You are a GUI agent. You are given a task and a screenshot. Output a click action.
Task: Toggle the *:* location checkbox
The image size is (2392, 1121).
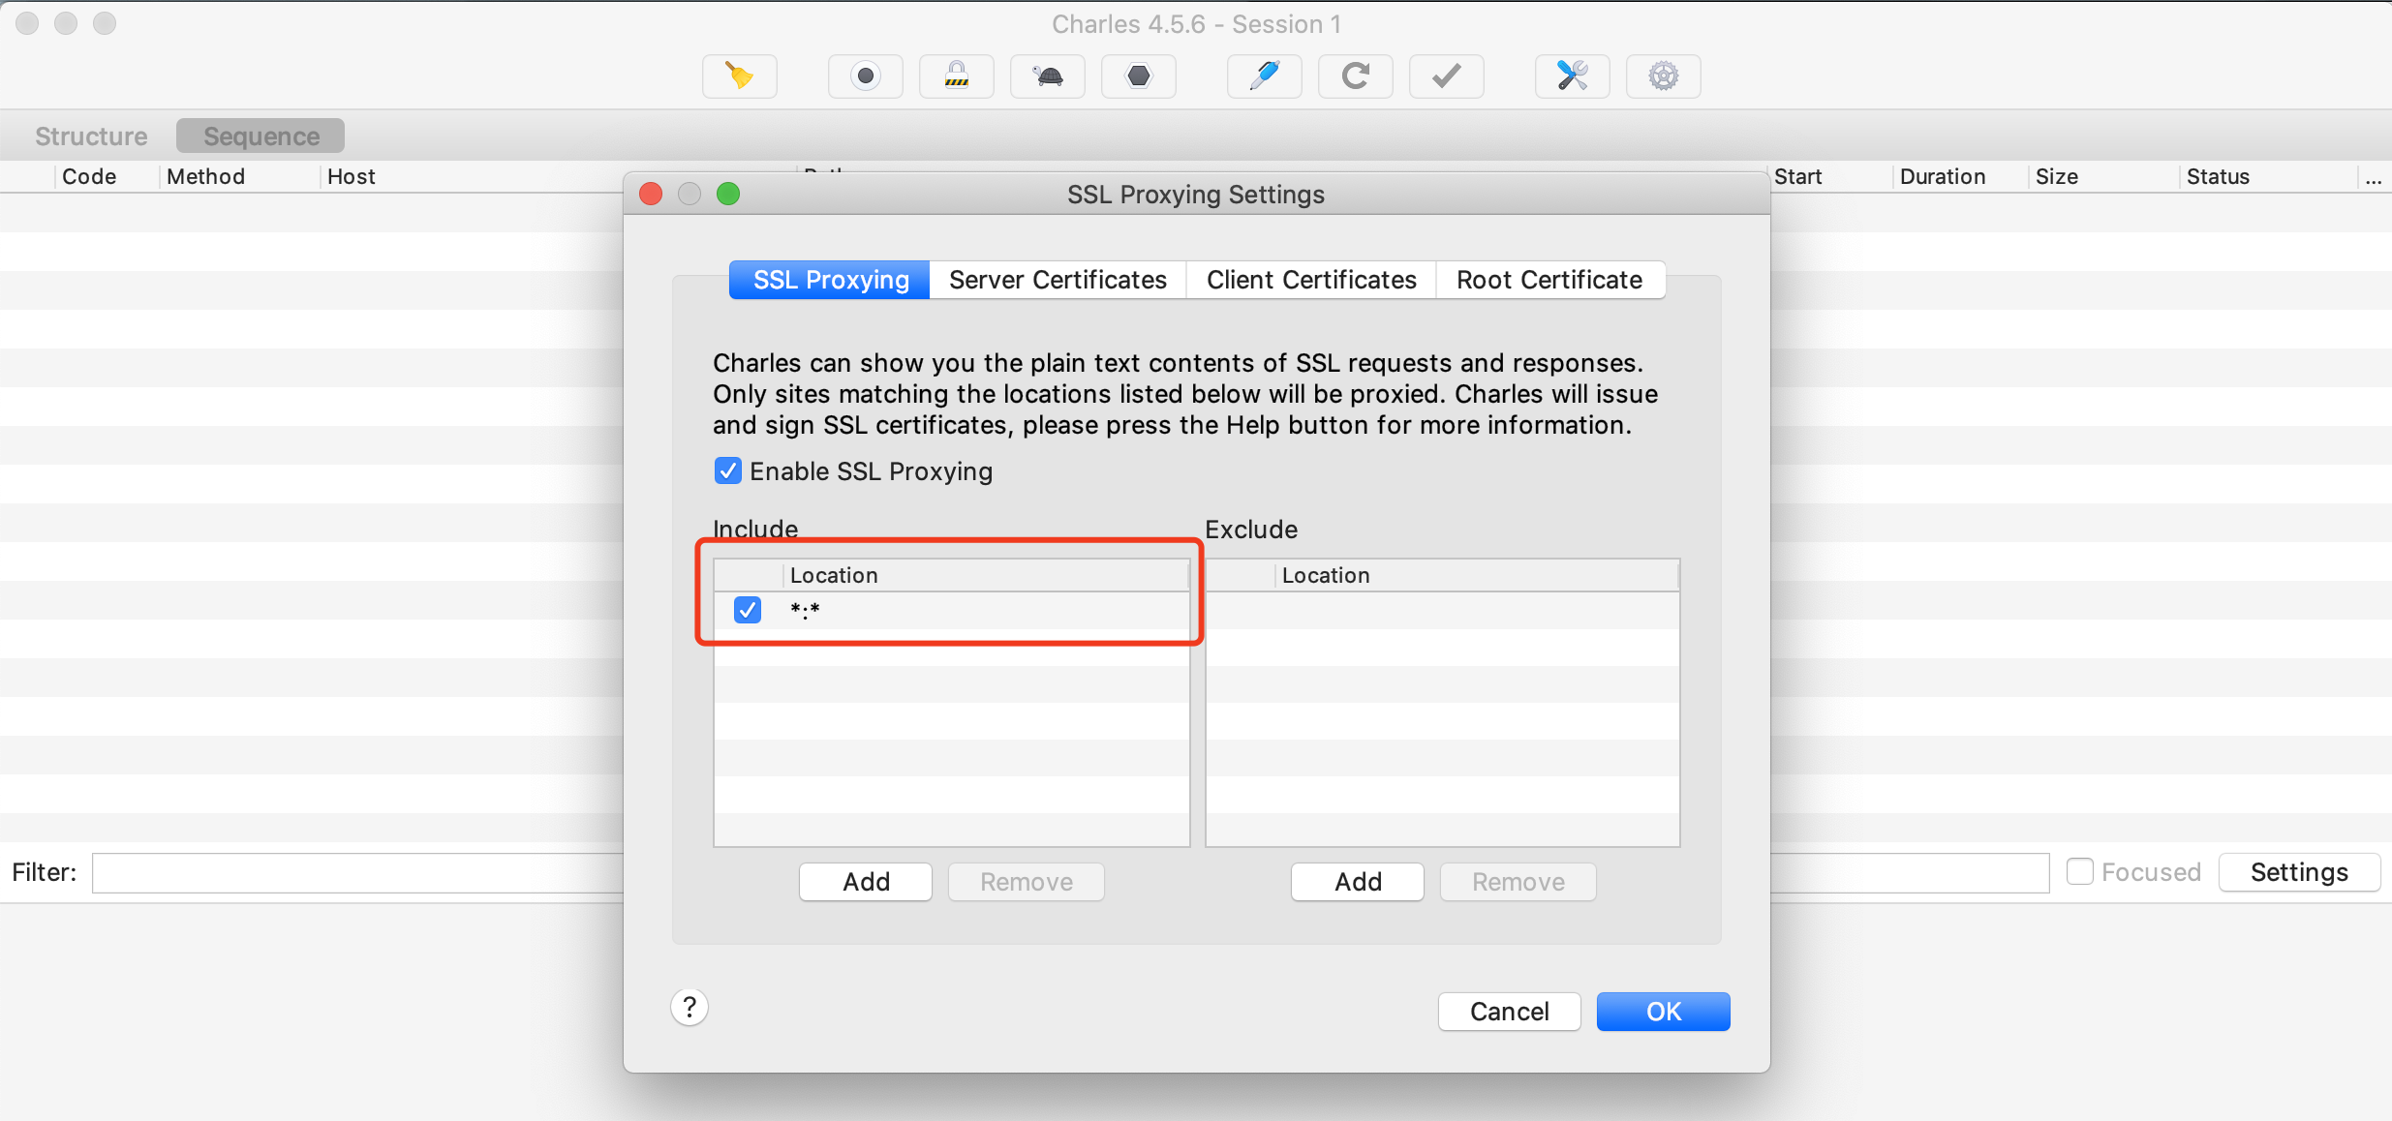coord(747,610)
